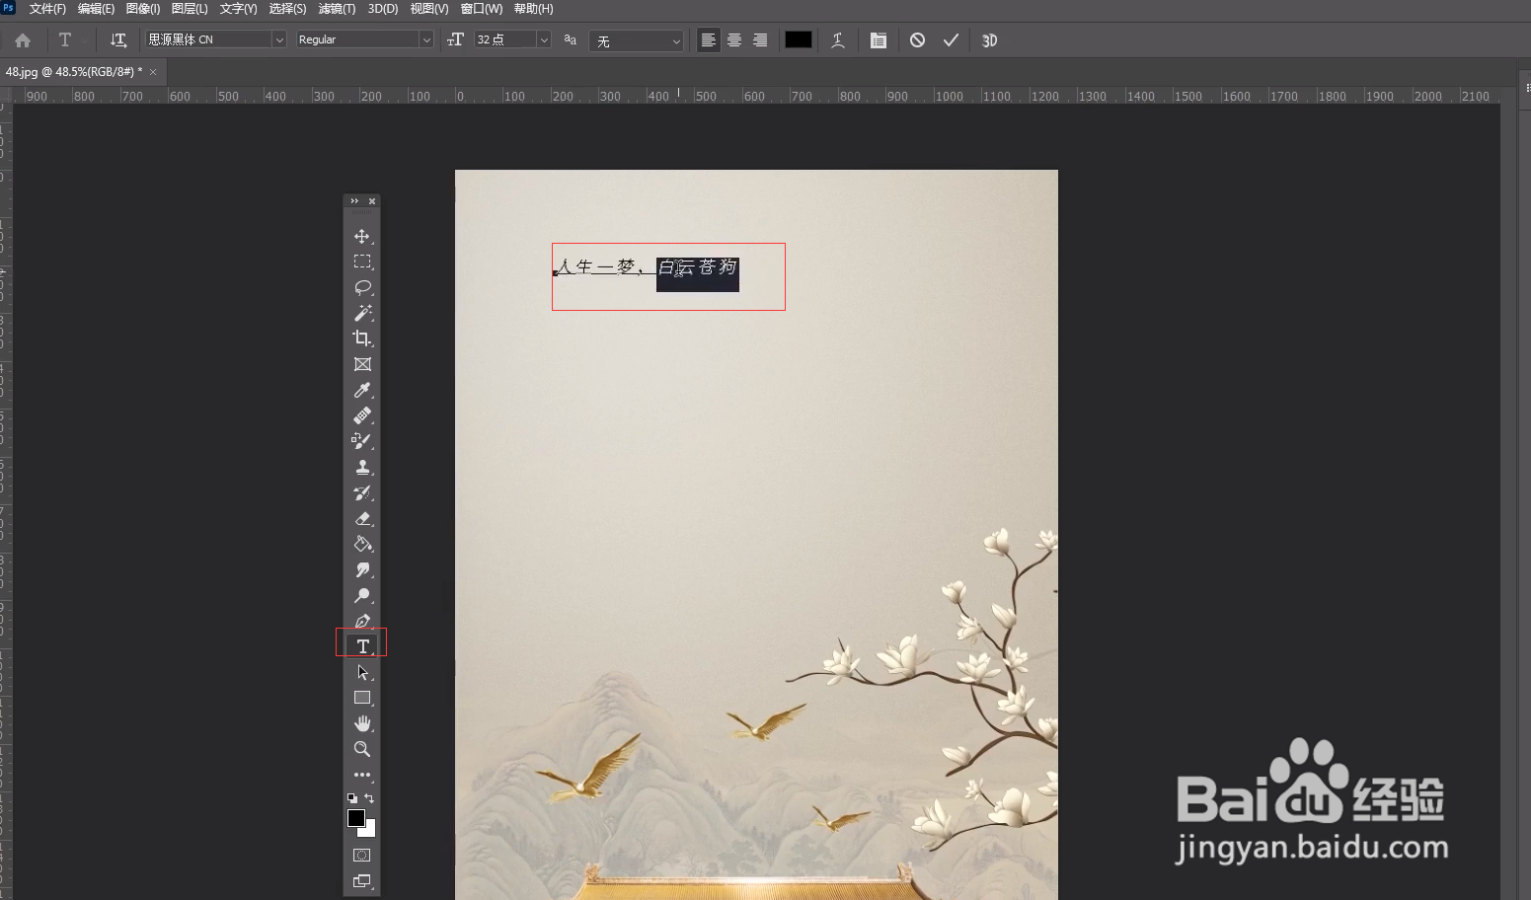This screenshot has height=900, width=1531.
Task: Open the 窗口(W) menu
Action: point(482,9)
